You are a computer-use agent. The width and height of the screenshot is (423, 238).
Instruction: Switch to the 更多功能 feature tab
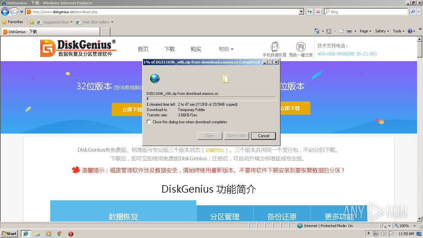pyautogui.click(x=339, y=214)
